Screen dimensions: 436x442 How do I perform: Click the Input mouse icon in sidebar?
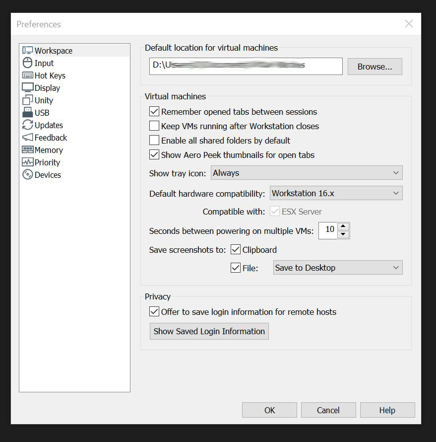(x=27, y=63)
